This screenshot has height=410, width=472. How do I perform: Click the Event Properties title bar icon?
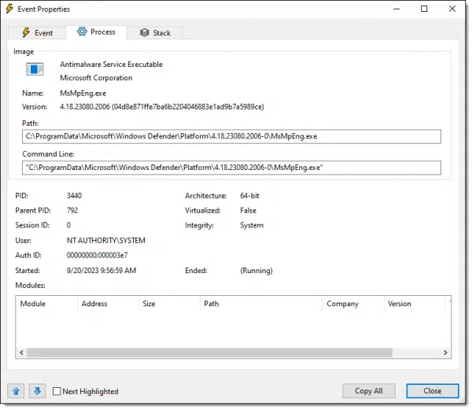pos(9,9)
